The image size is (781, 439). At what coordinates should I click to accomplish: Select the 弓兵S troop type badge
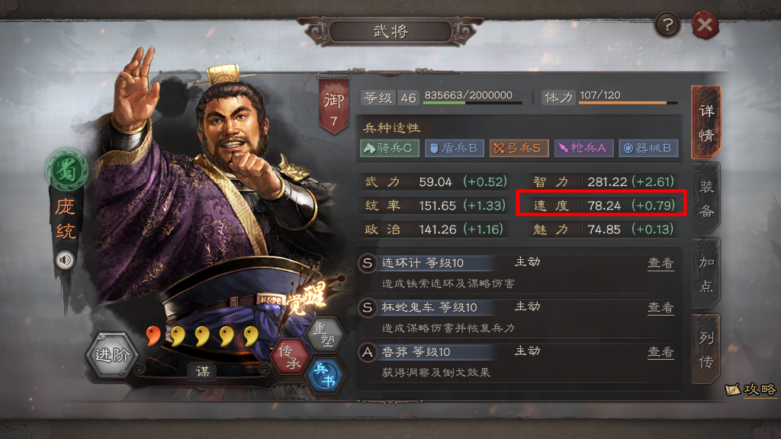(519, 148)
